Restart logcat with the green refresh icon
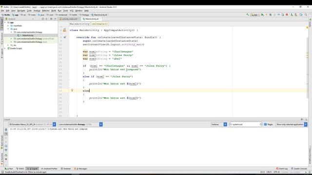Screen dimensions: 312x175 click(6, 155)
